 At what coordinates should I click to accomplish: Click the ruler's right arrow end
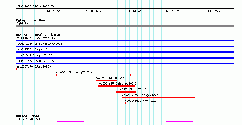pos(233,9)
